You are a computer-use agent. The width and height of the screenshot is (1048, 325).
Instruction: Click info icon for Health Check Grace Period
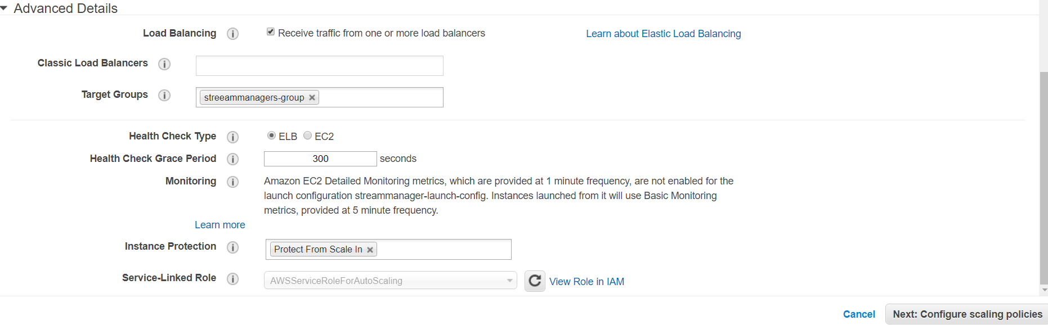232,159
